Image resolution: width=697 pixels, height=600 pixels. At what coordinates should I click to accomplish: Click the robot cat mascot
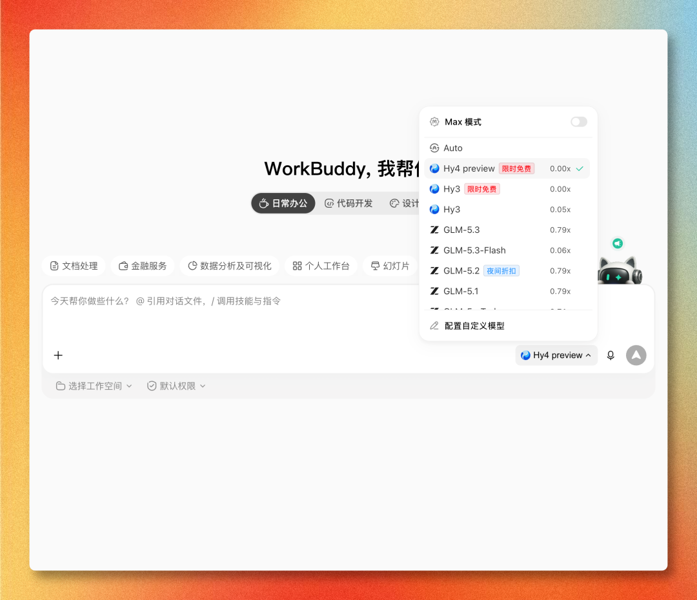point(620,270)
